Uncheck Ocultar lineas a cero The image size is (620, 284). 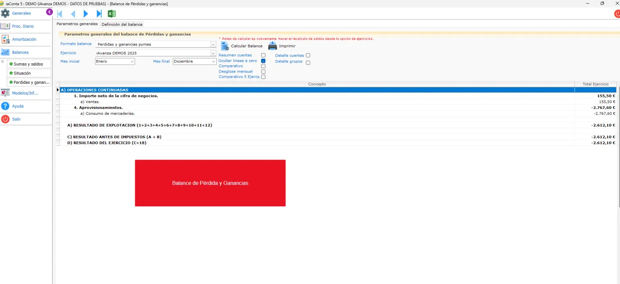tap(263, 61)
